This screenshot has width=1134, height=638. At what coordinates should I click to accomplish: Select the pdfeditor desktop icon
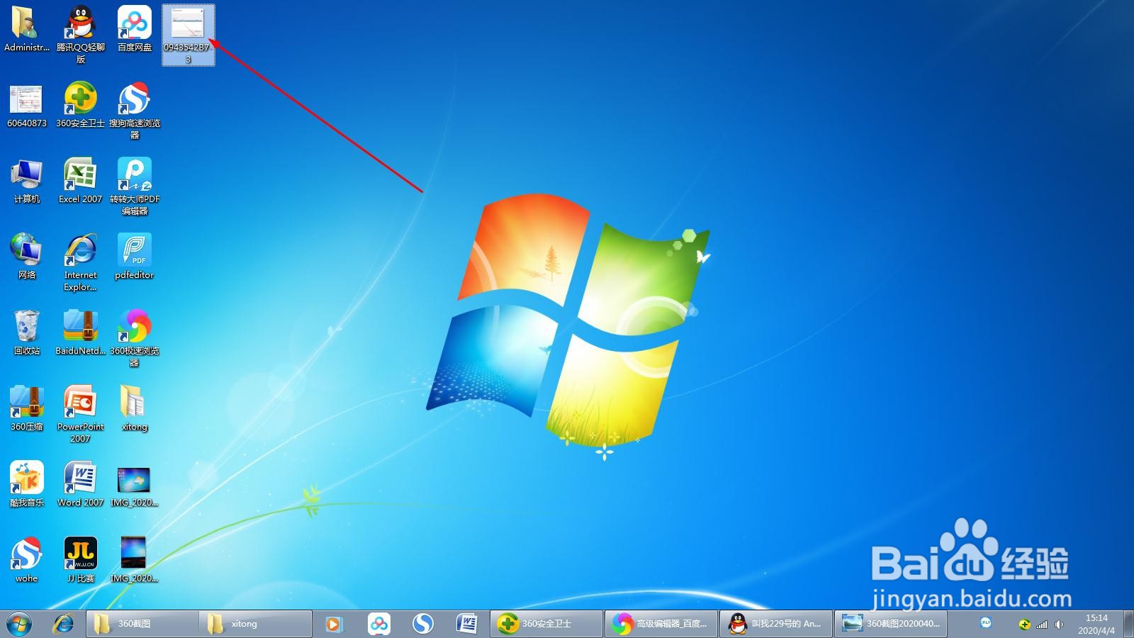[x=135, y=257]
